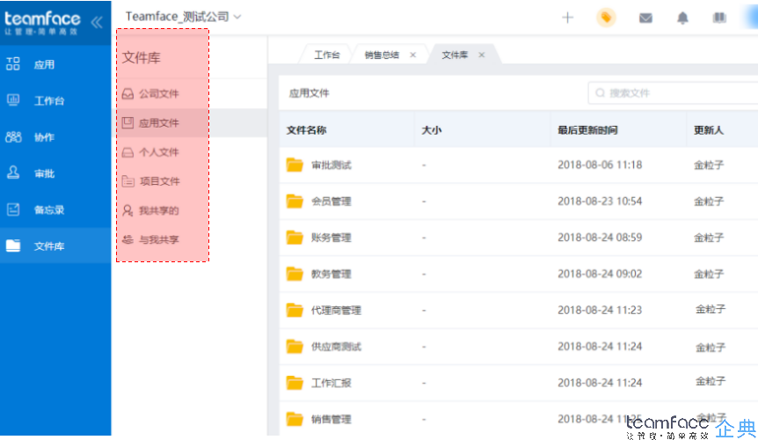Select 个人文件 in the file library
The height and width of the screenshot is (440, 758).
158,152
